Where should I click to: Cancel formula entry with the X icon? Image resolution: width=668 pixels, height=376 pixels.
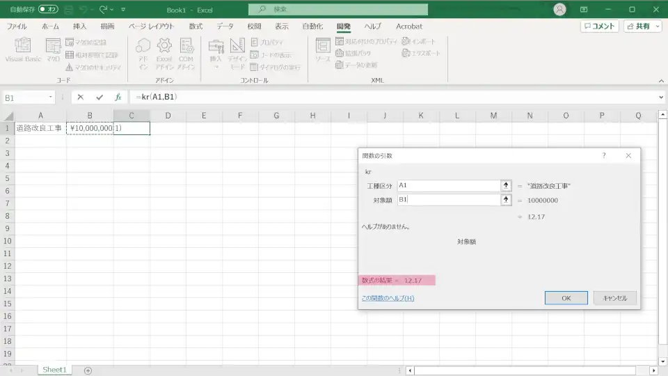pyautogui.click(x=81, y=97)
